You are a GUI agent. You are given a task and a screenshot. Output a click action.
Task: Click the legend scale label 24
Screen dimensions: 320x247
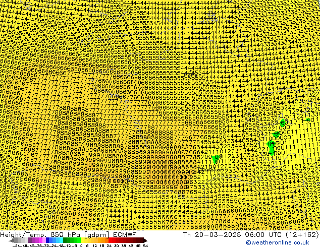coord(109,245)
